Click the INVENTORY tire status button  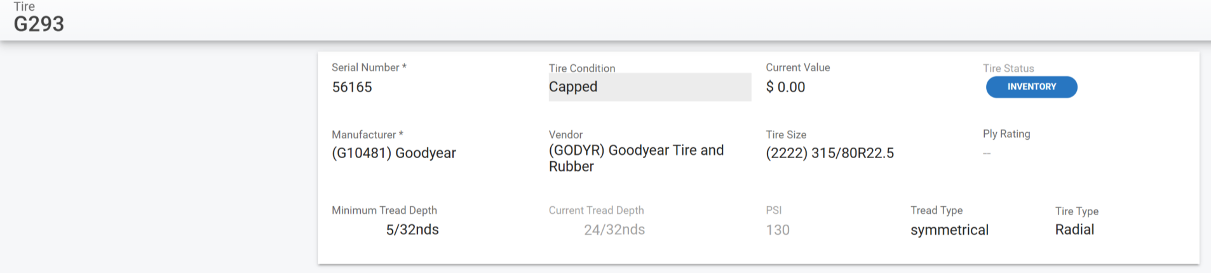point(1031,87)
